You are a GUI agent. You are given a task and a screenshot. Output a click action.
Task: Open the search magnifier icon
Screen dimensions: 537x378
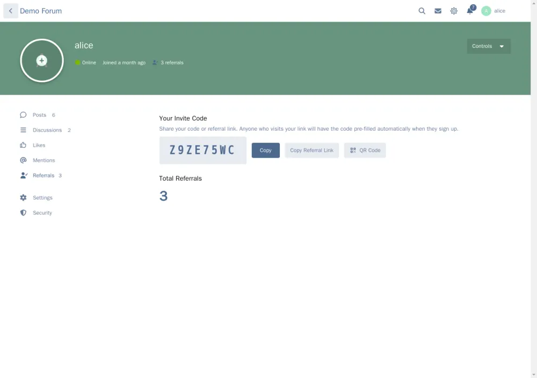click(x=422, y=11)
